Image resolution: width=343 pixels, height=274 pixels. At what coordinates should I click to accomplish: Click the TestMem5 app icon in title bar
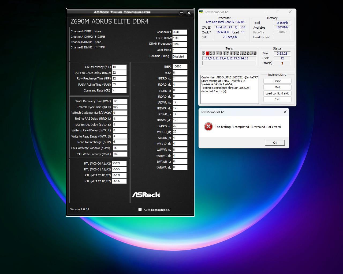pos(202,12)
